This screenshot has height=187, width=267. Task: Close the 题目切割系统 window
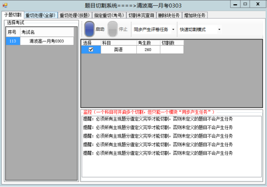(258, 4)
